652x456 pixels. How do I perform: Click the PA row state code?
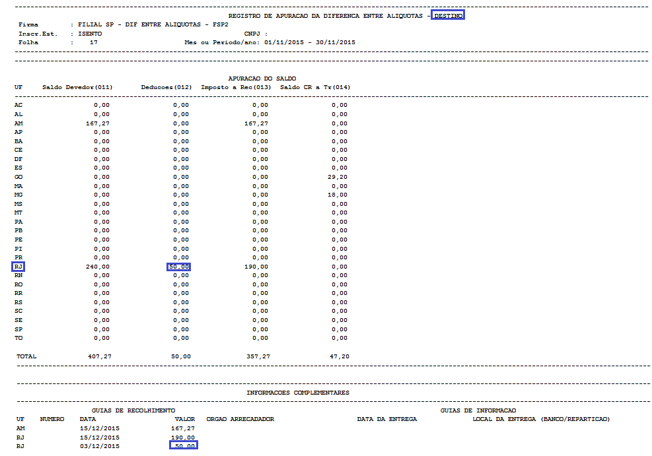pyautogui.click(x=18, y=222)
